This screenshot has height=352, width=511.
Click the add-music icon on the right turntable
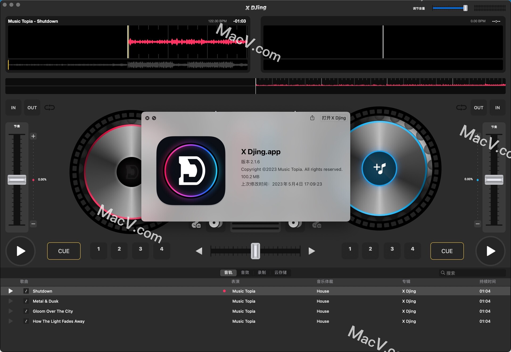click(x=379, y=168)
